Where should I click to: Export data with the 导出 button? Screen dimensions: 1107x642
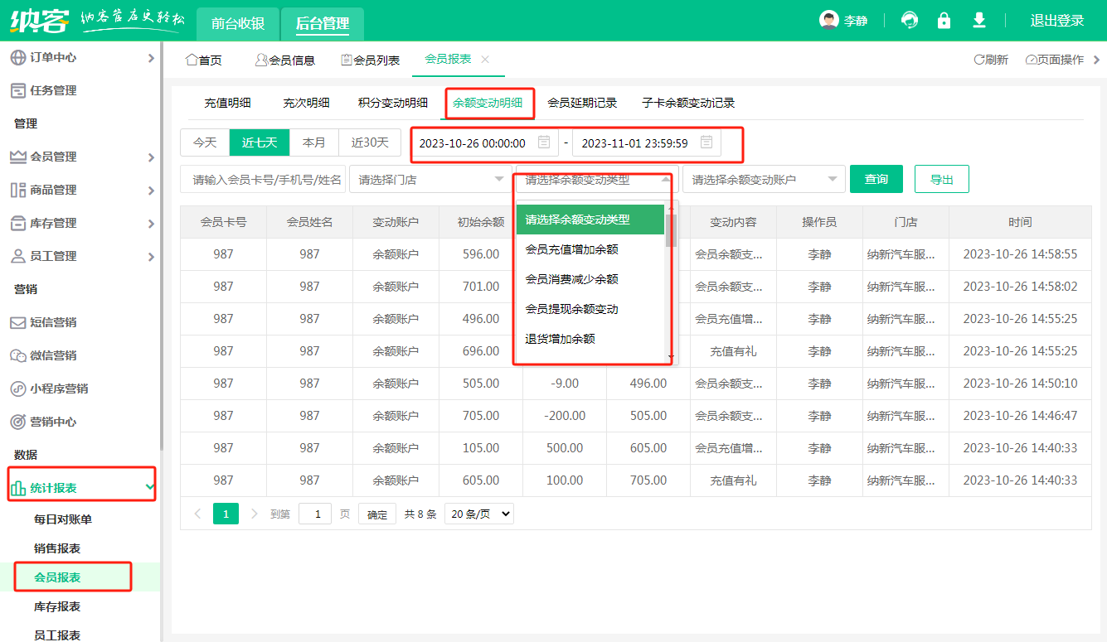(941, 179)
